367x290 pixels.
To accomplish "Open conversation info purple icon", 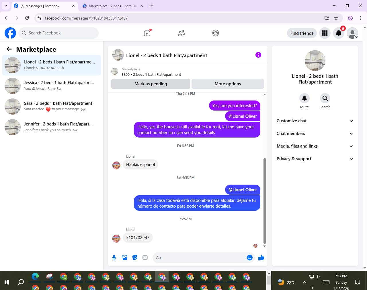I will [258, 55].
